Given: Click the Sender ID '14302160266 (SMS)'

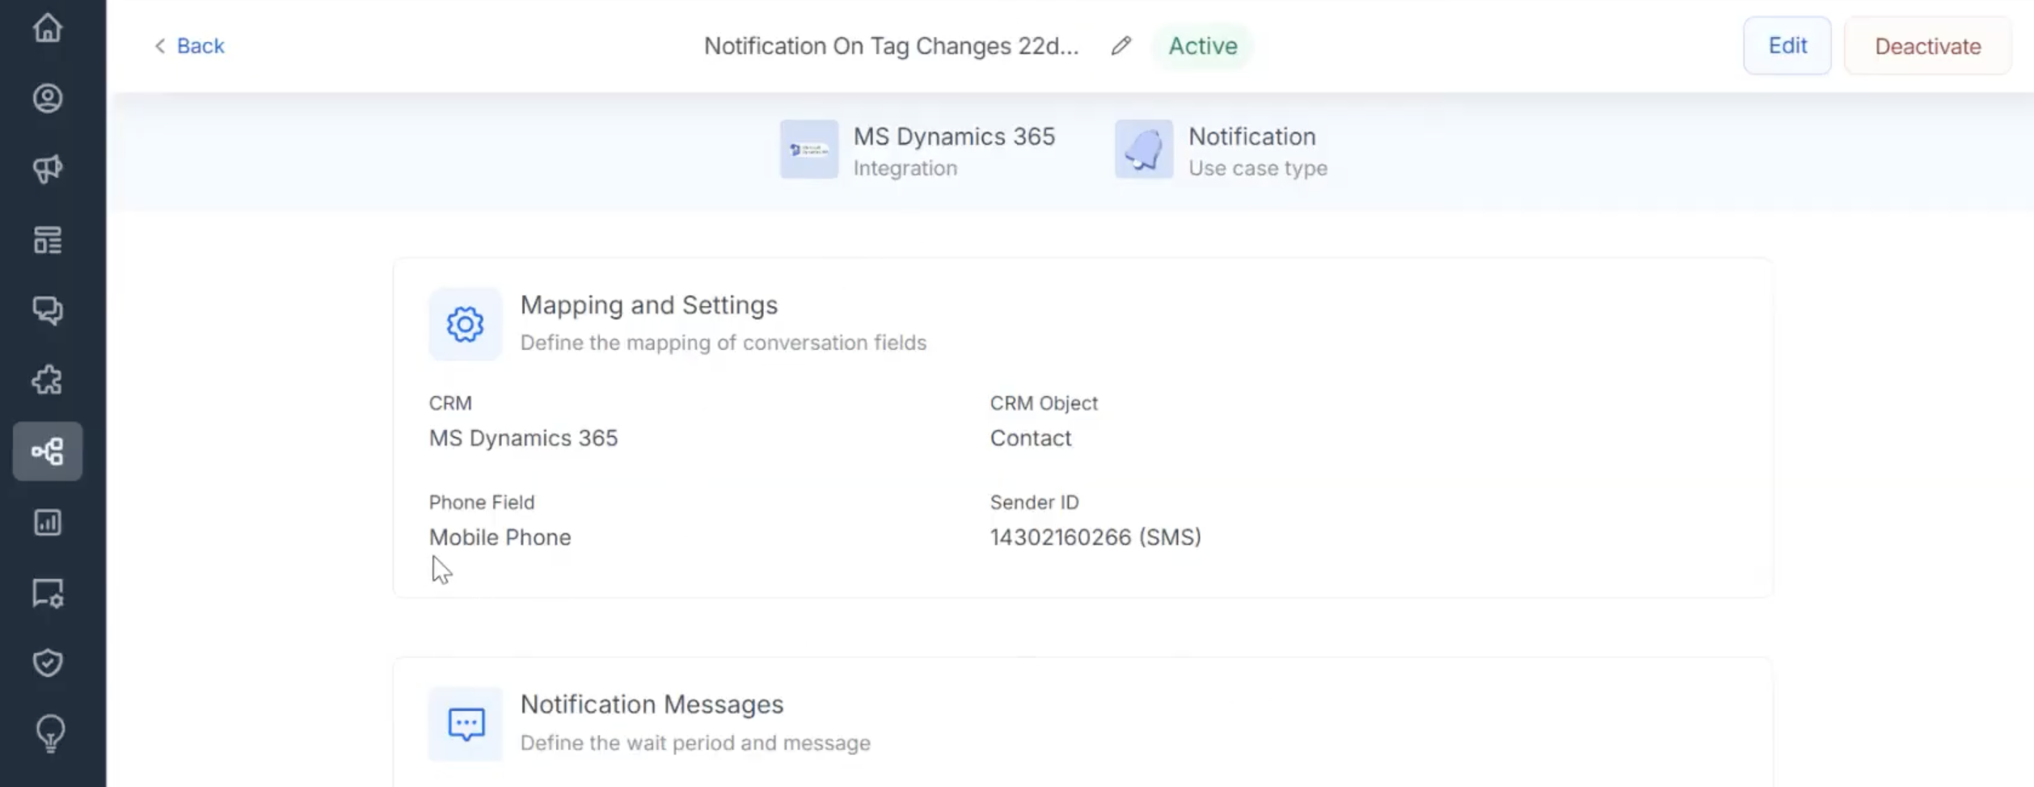Looking at the screenshot, I should pyautogui.click(x=1095, y=537).
